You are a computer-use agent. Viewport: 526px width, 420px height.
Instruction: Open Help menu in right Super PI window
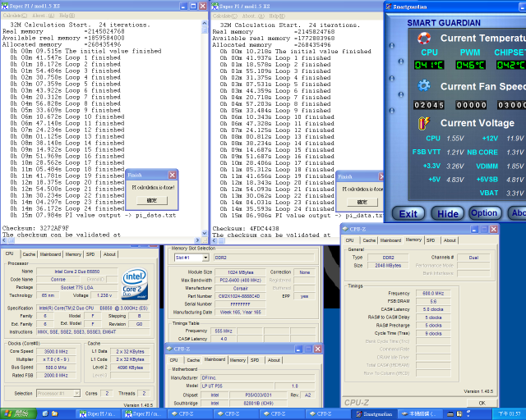pos(277,16)
